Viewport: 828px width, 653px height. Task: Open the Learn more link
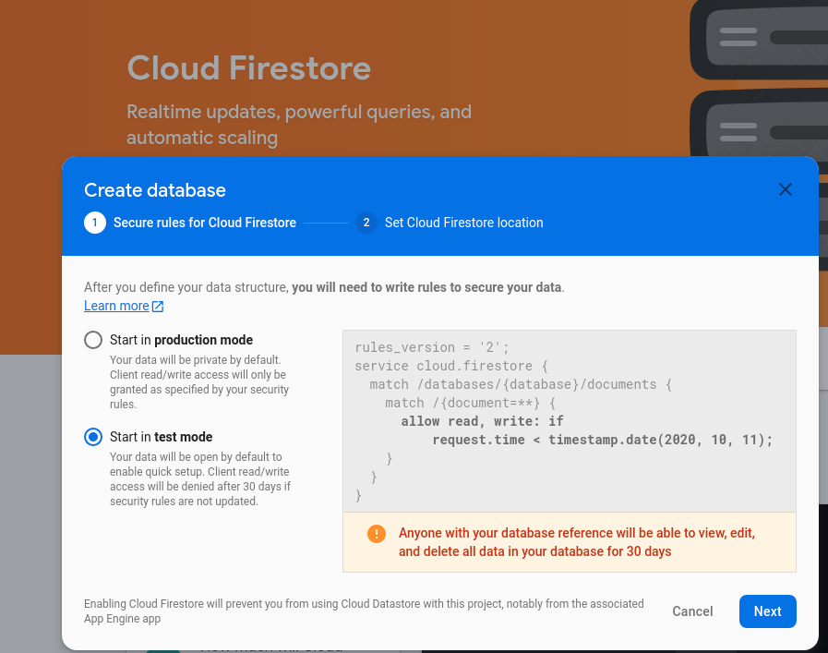tap(116, 306)
